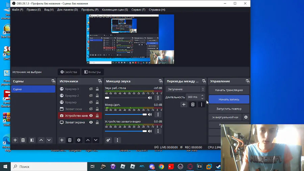Open virtual camera settings gear icon
The height and width of the screenshot is (171, 304).
pos(246,117)
